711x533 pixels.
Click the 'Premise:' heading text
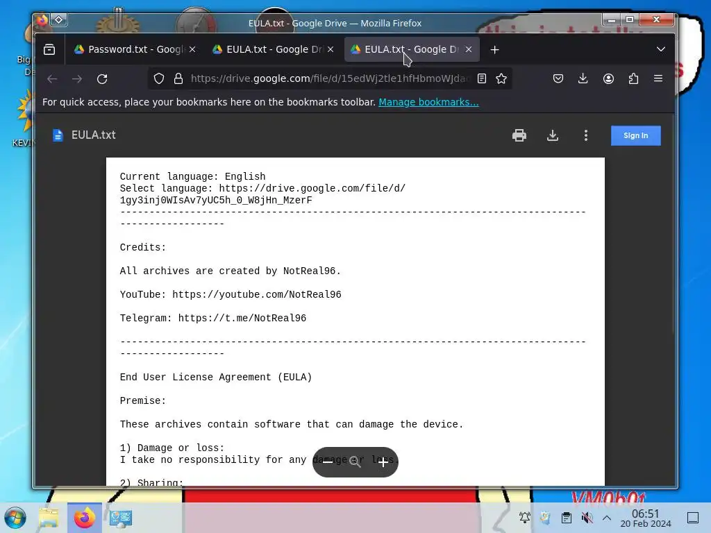[x=143, y=400]
